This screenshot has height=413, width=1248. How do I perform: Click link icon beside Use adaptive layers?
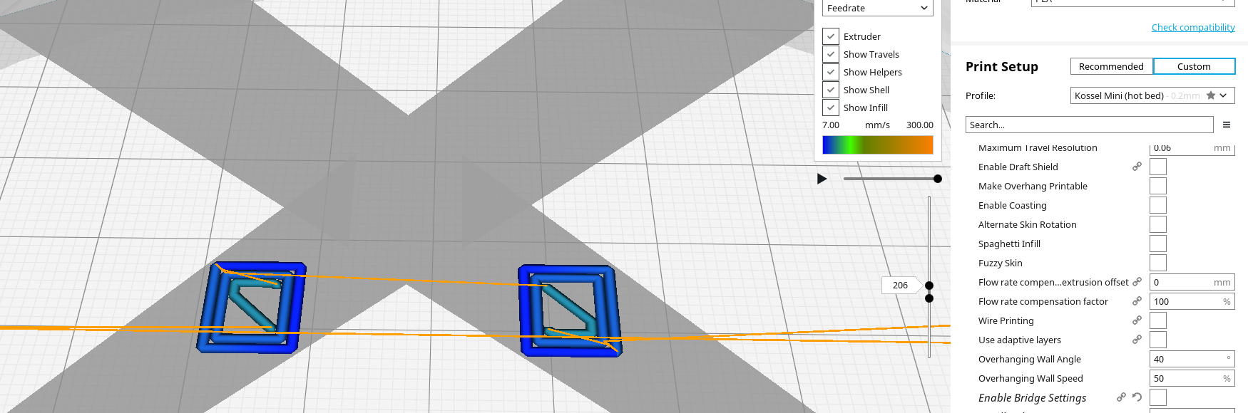1137,340
